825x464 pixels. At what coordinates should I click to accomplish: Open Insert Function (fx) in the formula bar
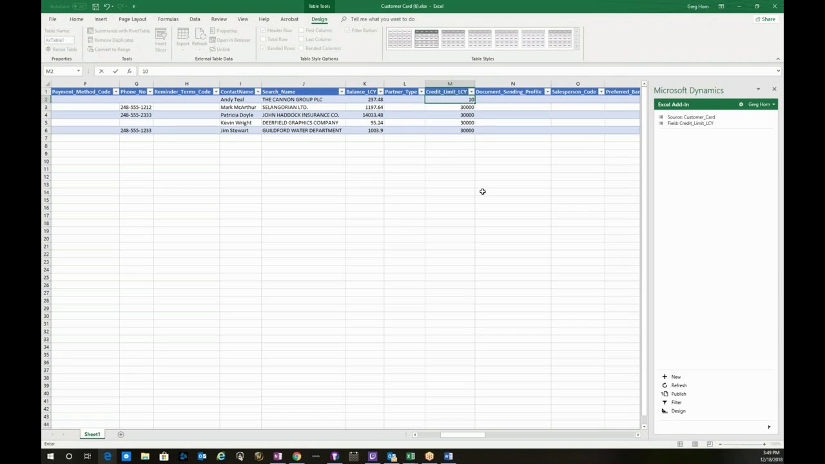(130, 71)
